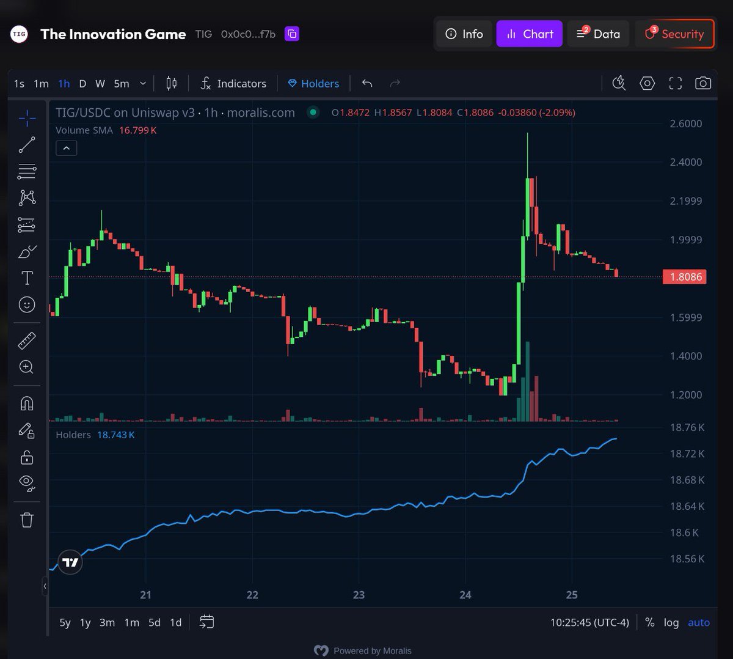Screen dimensions: 733x659
Task: Toggle magnet mode for drawings
Action: (x=27, y=403)
